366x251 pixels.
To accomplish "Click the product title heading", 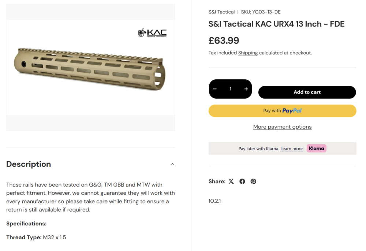I will 276,24.
